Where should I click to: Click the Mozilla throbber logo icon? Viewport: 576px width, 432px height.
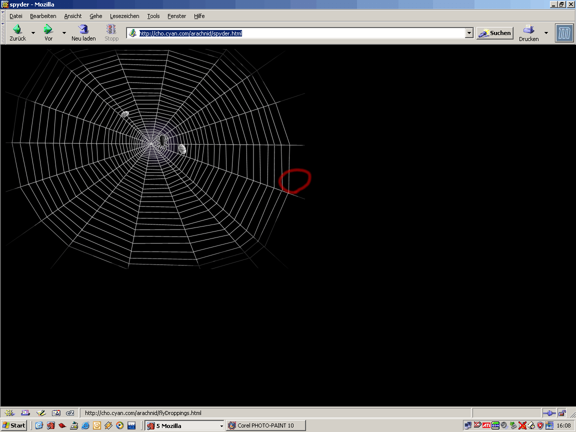(564, 33)
